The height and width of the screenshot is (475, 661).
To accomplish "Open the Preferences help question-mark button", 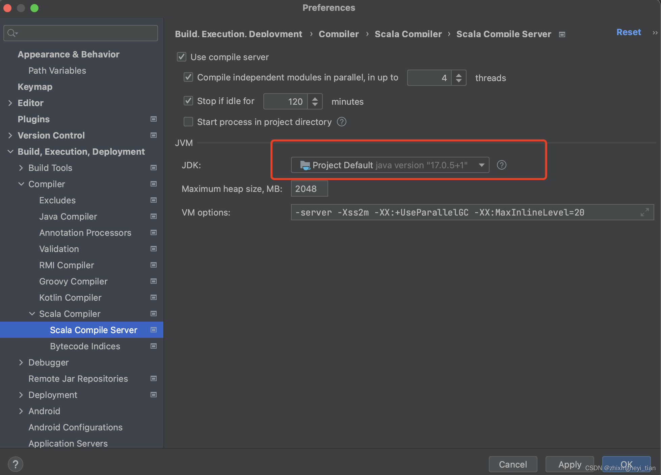I will (15, 464).
